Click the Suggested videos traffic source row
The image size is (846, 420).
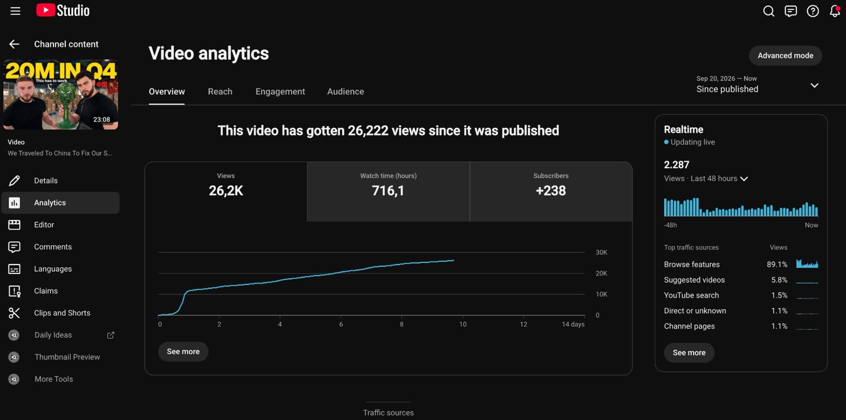click(x=741, y=280)
